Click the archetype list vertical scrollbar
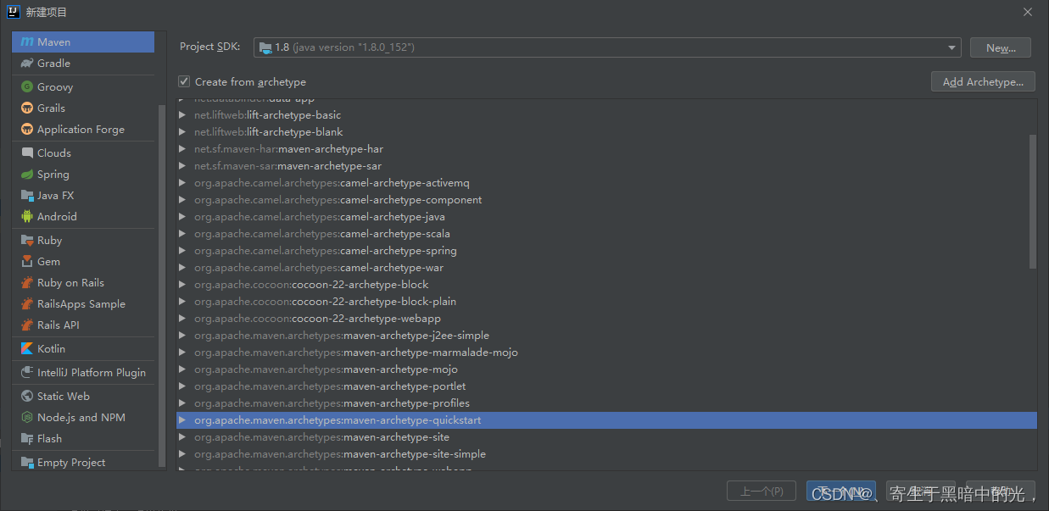The height and width of the screenshot is (511, 1049). tap(1032, 200)
